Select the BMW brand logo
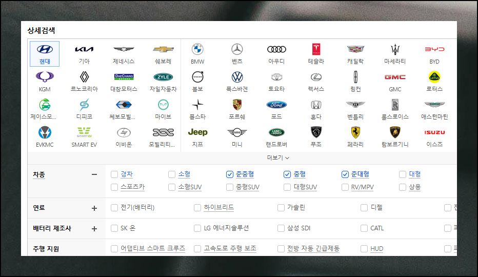The image size is (478, 277). click(197, 49)
